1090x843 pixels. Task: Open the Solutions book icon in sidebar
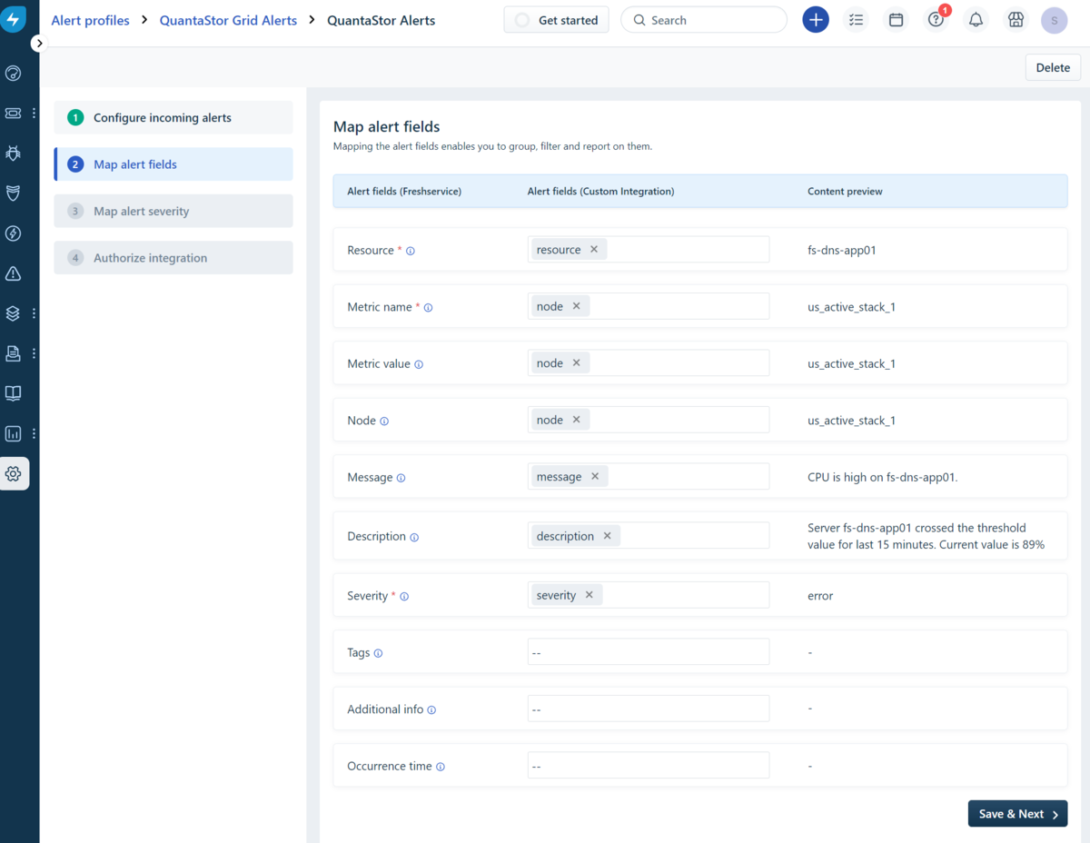coord(14,393)
